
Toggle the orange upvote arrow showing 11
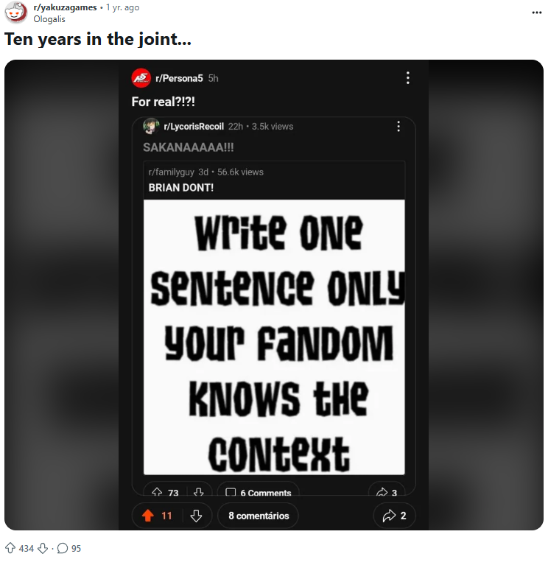147,516
